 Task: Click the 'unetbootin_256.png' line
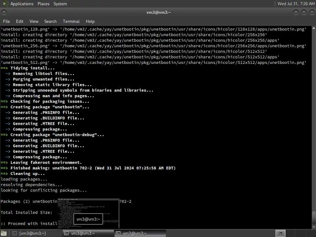coord(154,46)
